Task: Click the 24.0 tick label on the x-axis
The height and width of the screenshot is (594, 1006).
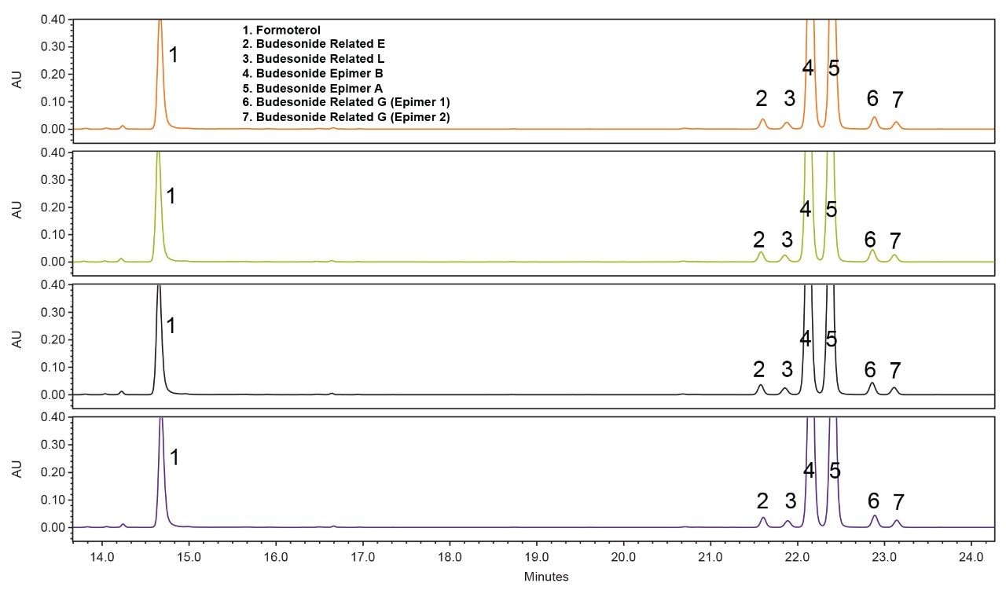Action: coord(971,556)
